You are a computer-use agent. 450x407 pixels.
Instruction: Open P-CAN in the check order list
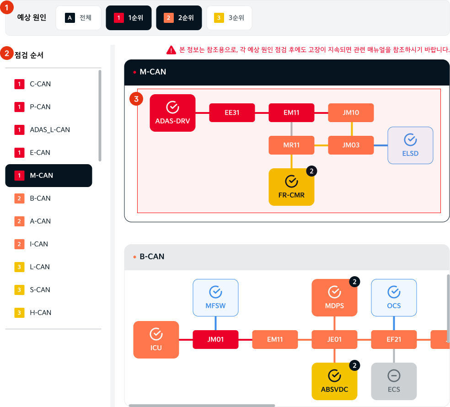click(49, 107)
